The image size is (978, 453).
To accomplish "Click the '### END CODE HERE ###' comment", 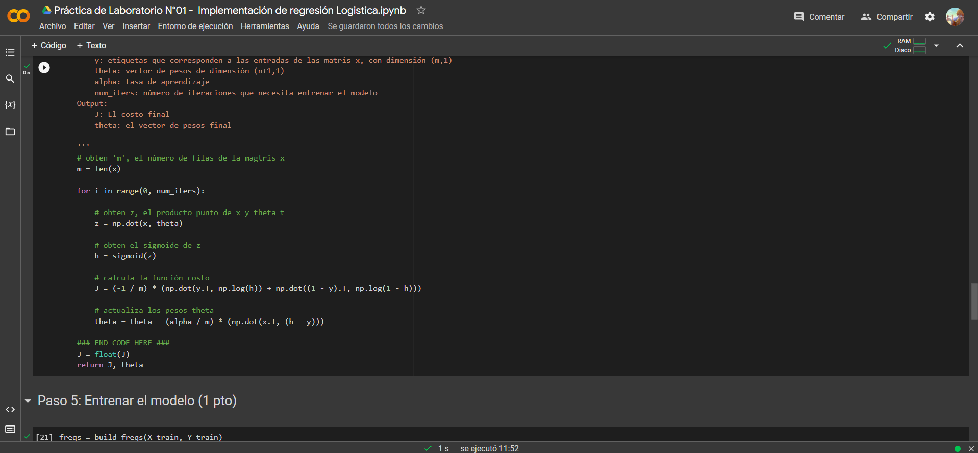I will (x=123, y=343).
